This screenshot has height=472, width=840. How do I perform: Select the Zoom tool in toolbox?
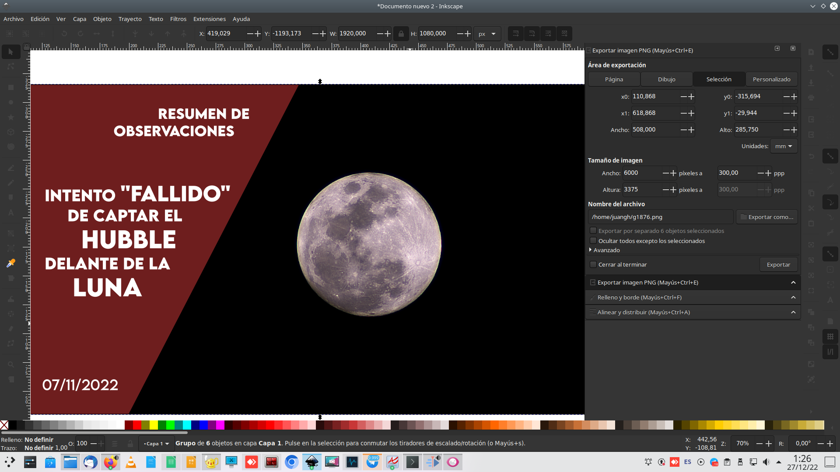tap(11, 364)
